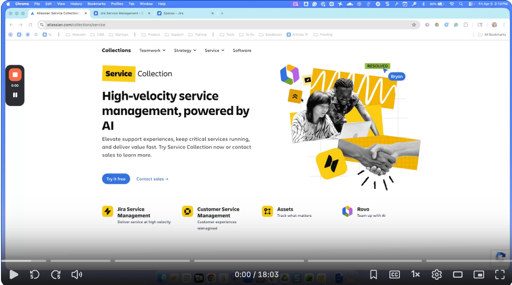Click the site information icon in address bar

click(42, 25)
